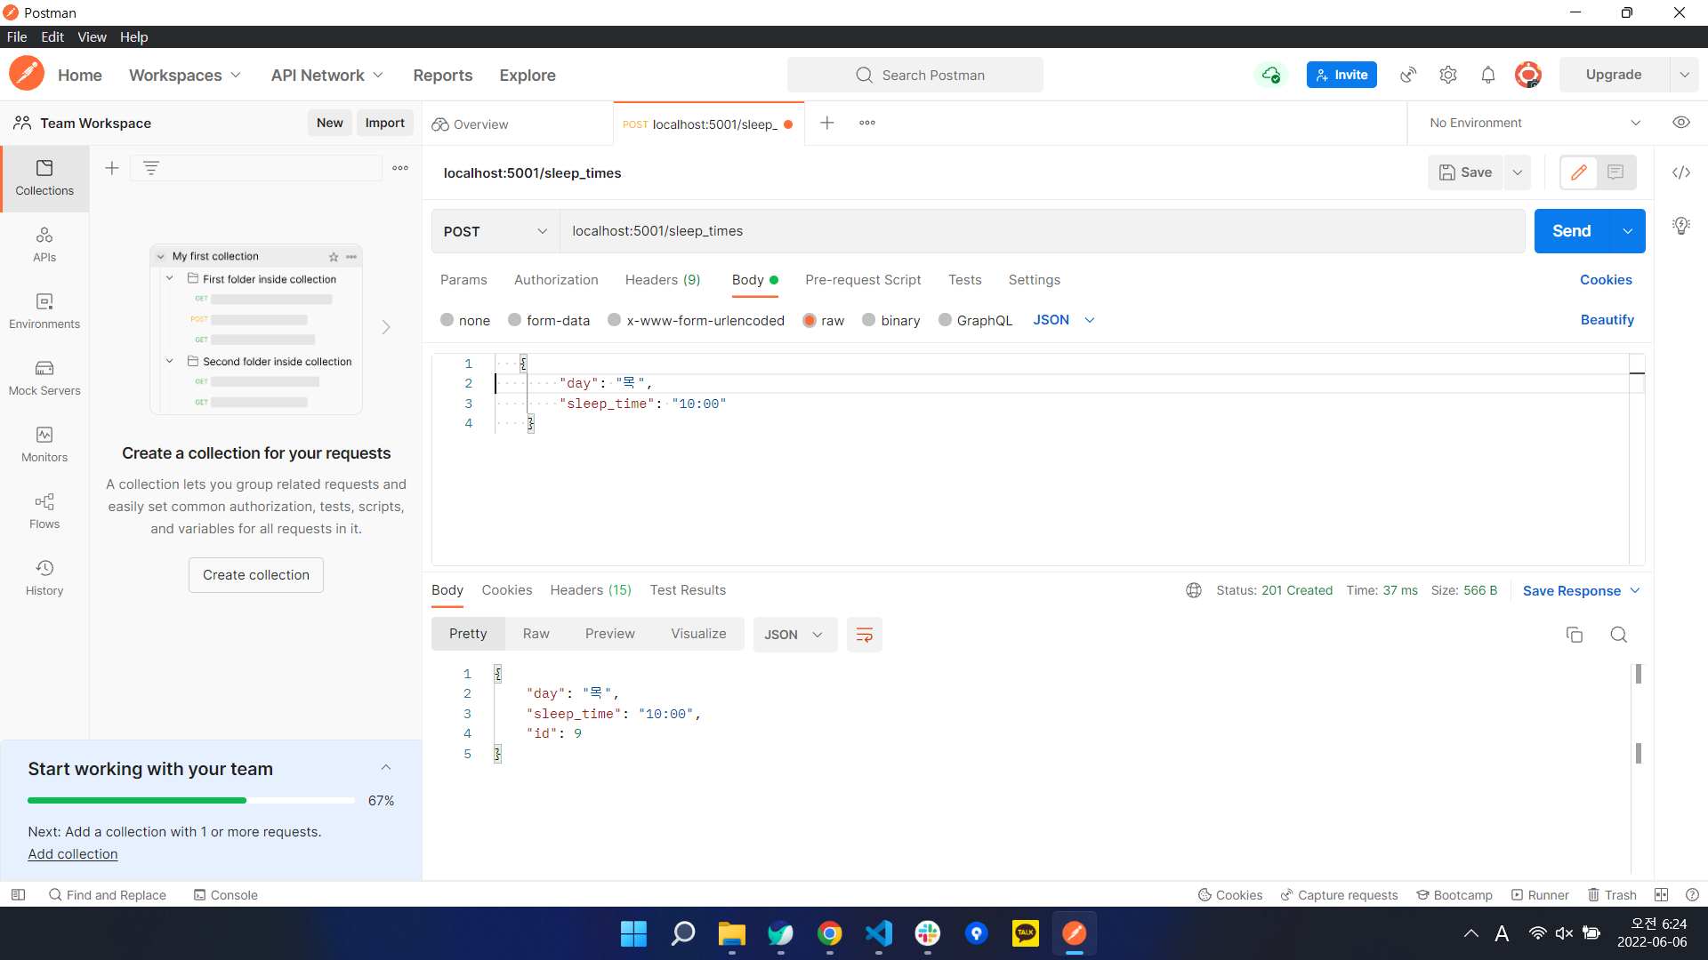Image resolution: width=1708 pixels, height=960 pixels.
Task: Open the Settings gear icon
Action: 1448,75
